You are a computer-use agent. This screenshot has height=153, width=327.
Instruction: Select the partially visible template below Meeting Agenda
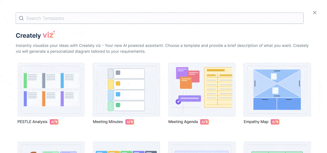[x=202, y=148]
